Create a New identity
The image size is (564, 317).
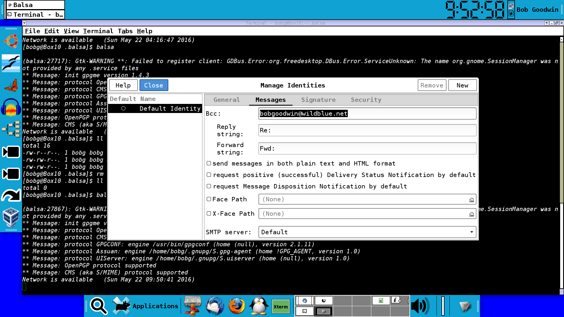(462, 85)
